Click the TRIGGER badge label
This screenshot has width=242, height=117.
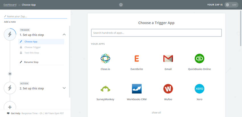(25, 30)
